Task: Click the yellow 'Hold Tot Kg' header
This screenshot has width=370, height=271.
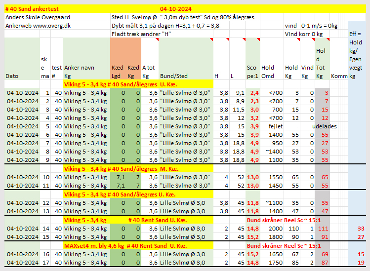Action: coord(322,64)
